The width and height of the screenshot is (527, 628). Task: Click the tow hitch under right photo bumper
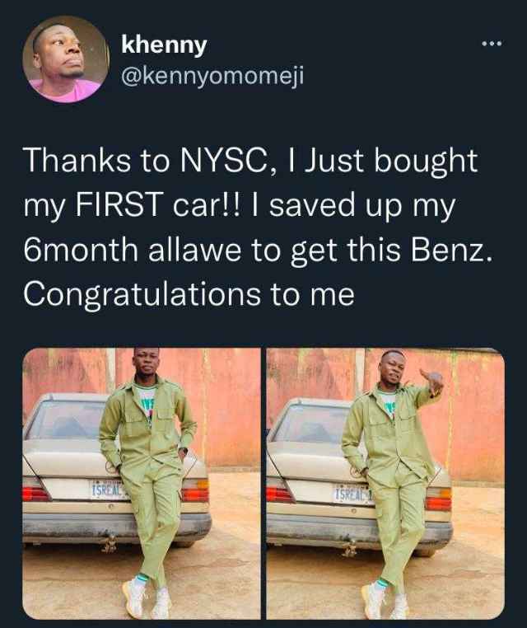tap(351, 547)
